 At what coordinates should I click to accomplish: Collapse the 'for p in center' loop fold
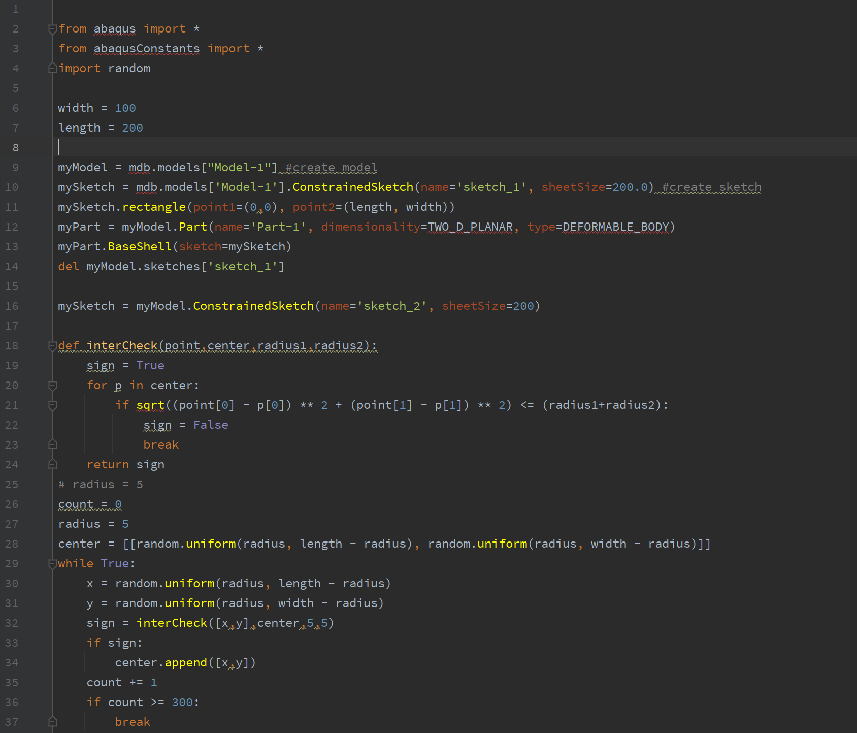[x=52, y=386]
